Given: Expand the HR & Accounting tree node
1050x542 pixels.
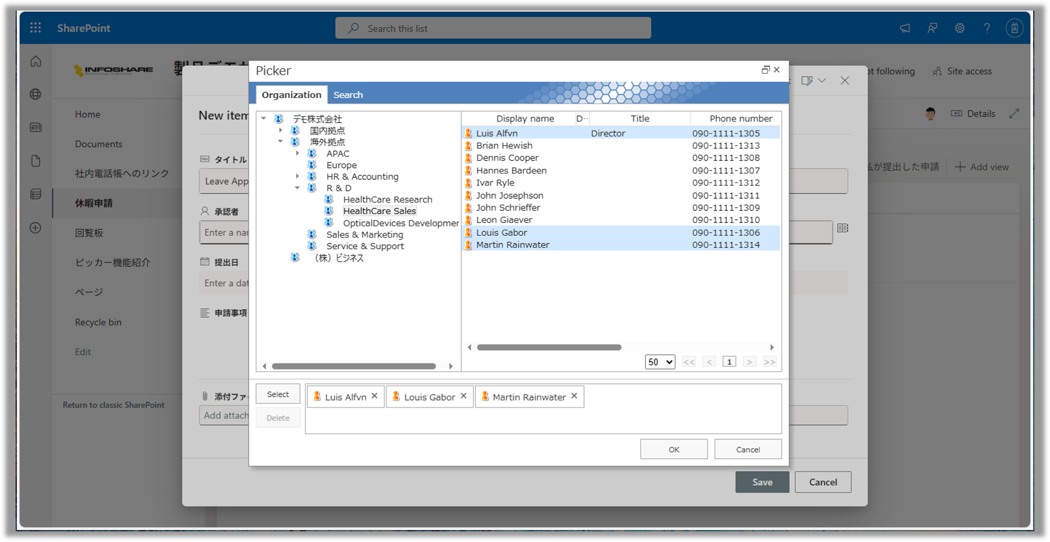Looking at the screenshot, I should 297,176.
